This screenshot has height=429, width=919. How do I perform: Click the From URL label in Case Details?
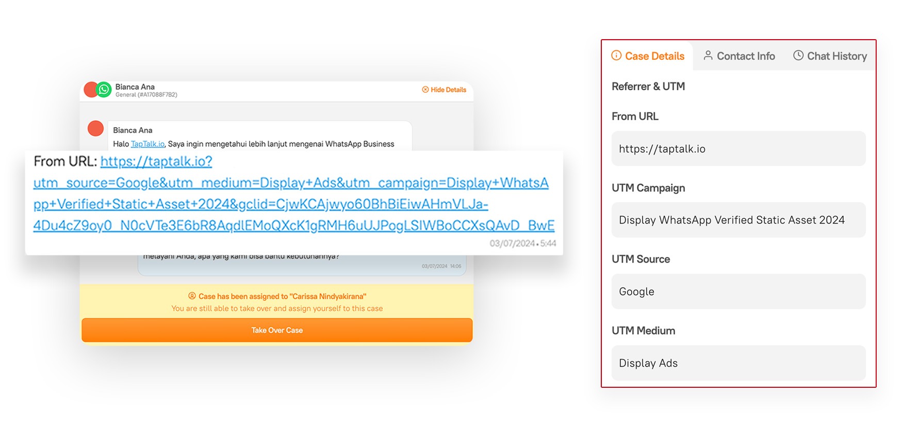click(635, 116)
